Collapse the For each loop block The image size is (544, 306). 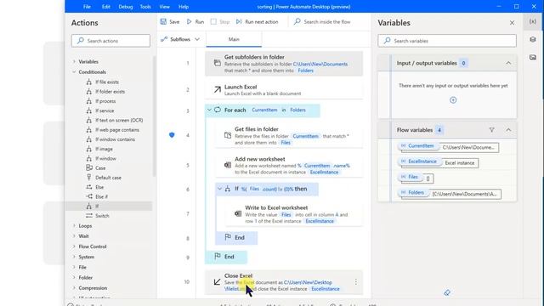click(x=209, y=110)
